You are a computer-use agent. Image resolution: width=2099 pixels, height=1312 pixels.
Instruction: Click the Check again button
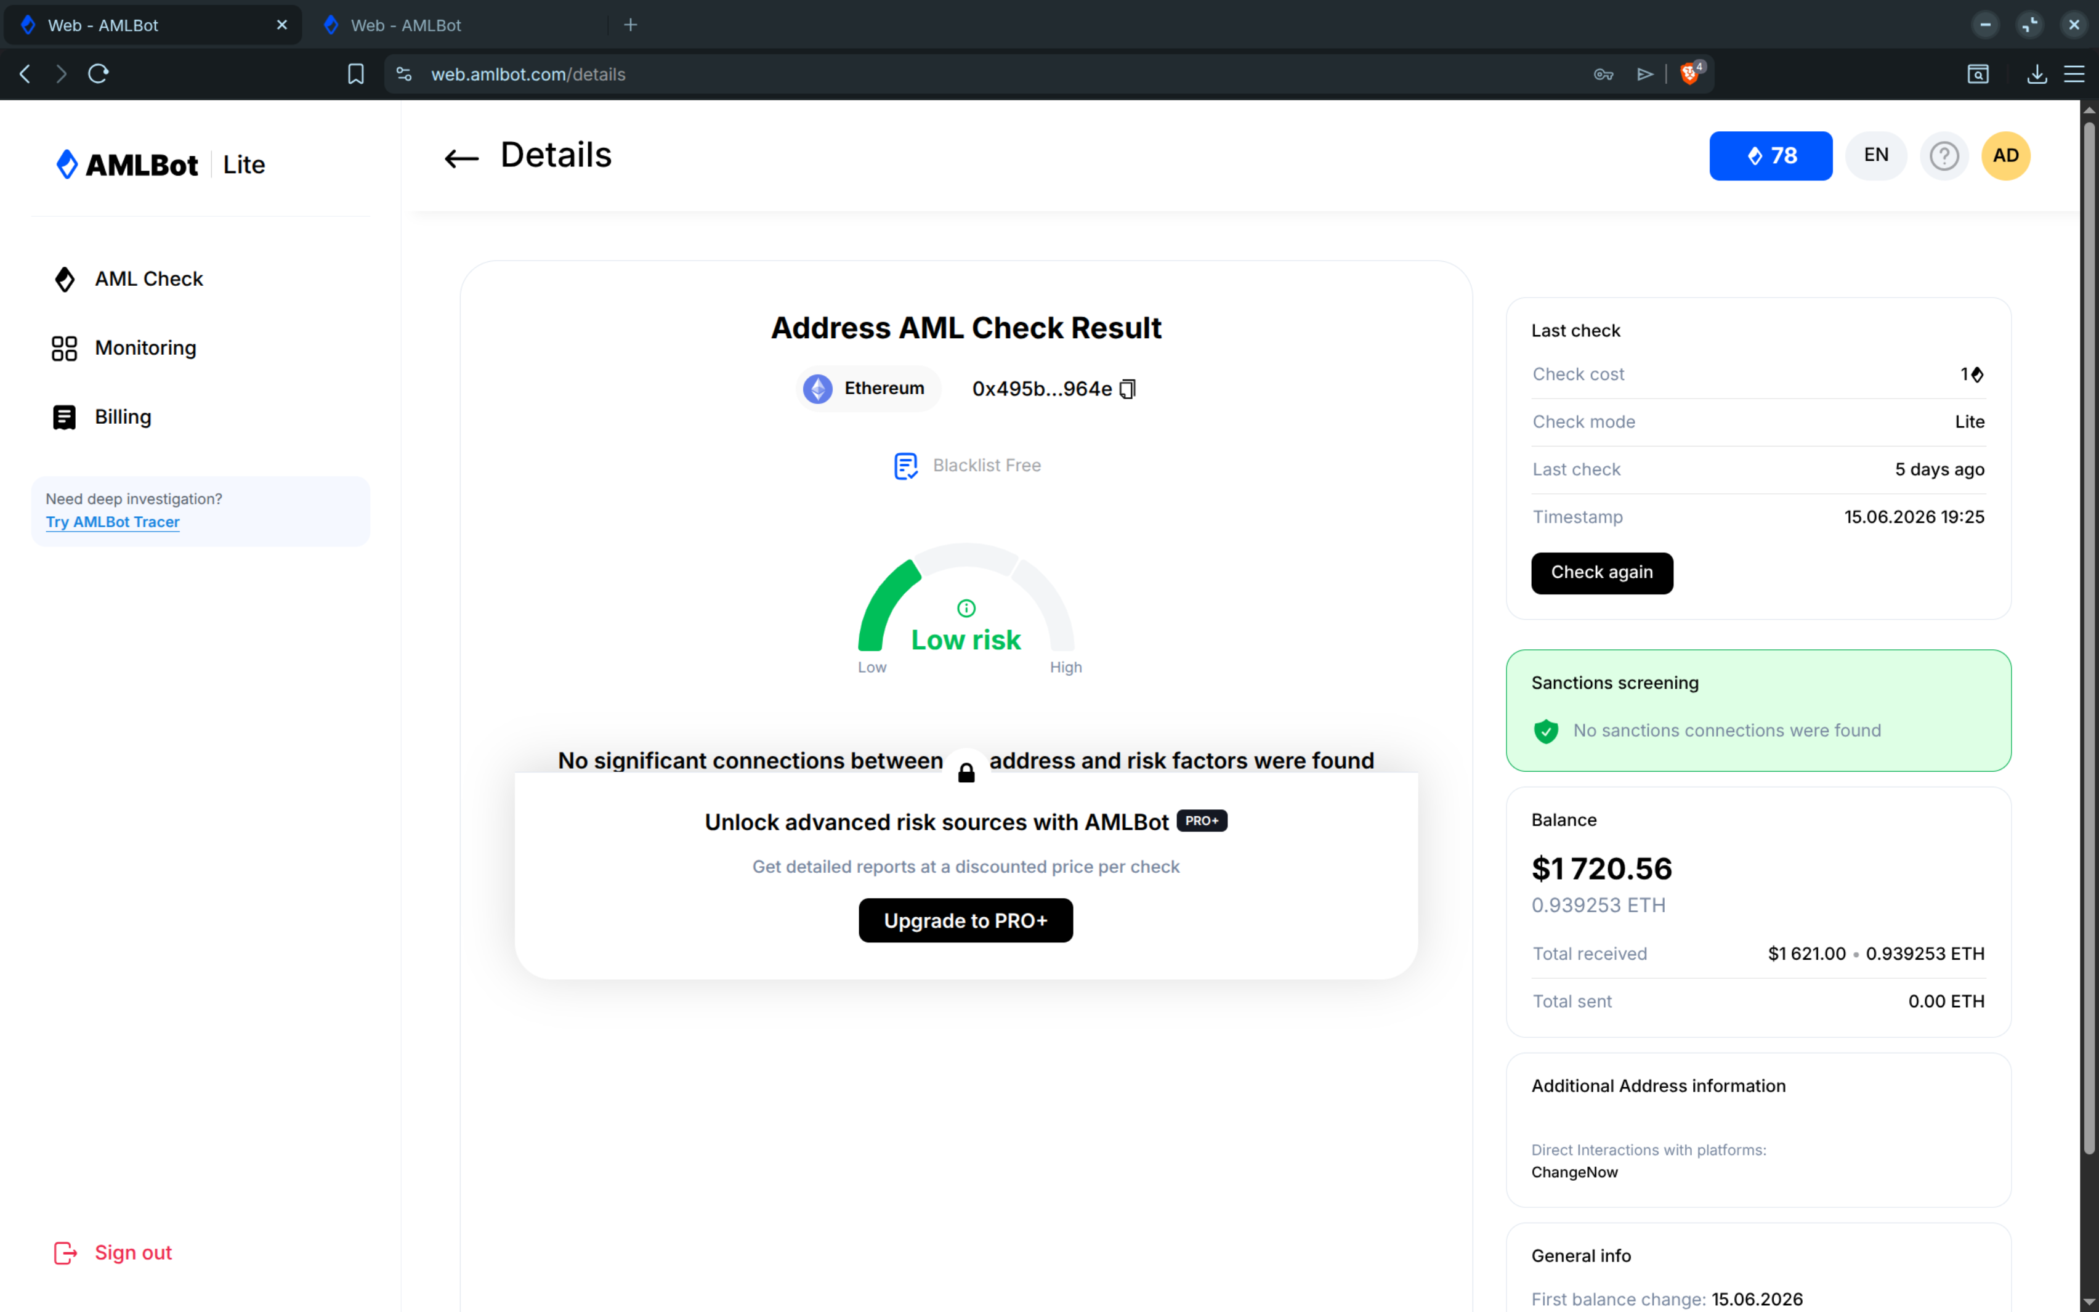(x=1601, y=573)
